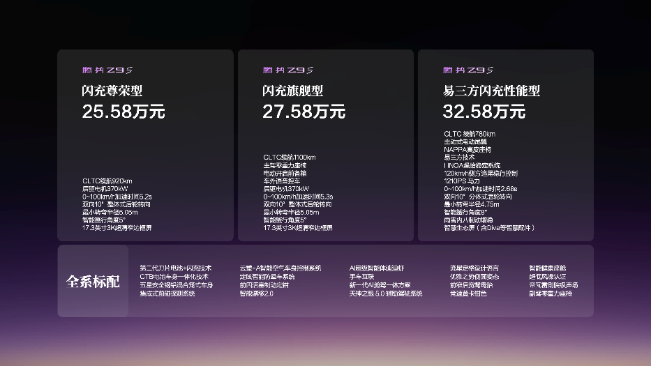Screen dimensions: 651x366
Task: Click 帝瓦雷剧院级声场
Action: point(553,285)
